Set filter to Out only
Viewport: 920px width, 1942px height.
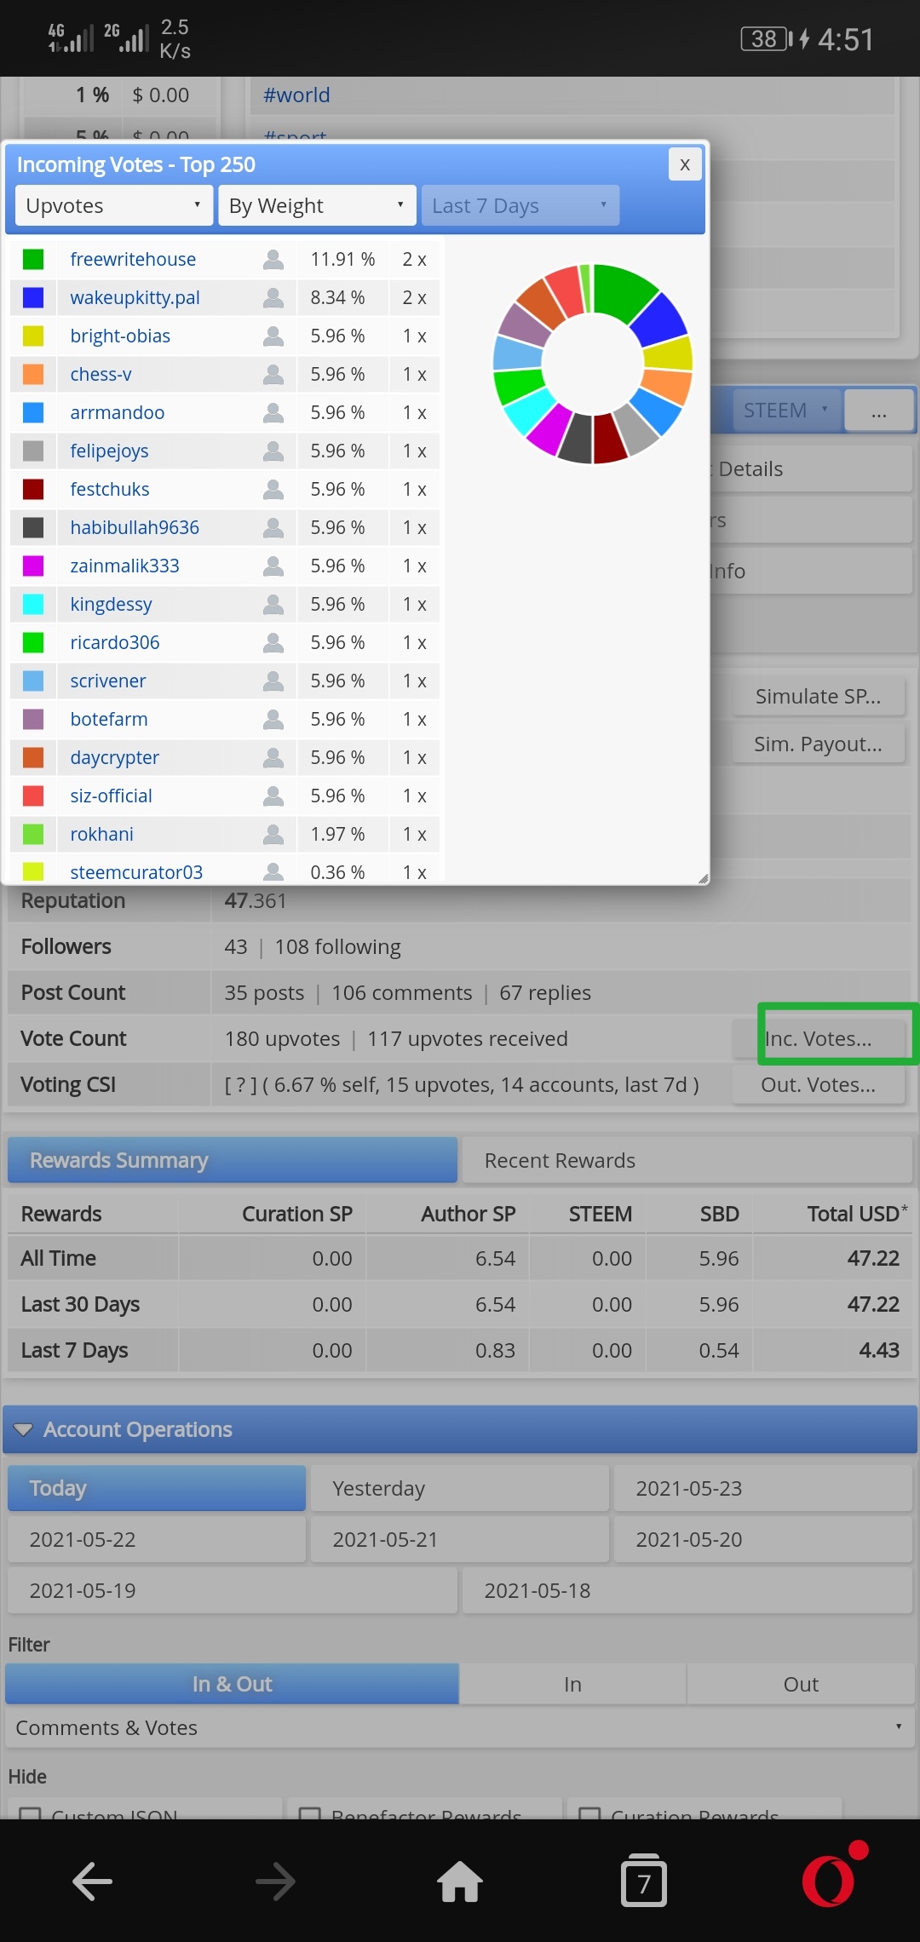click(801, 1684)
